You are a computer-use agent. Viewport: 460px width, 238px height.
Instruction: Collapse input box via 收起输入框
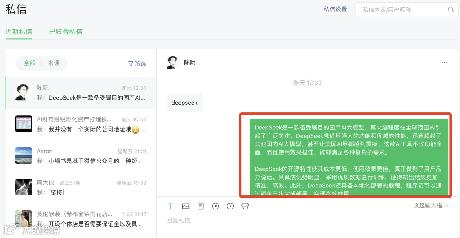point(430,206)
